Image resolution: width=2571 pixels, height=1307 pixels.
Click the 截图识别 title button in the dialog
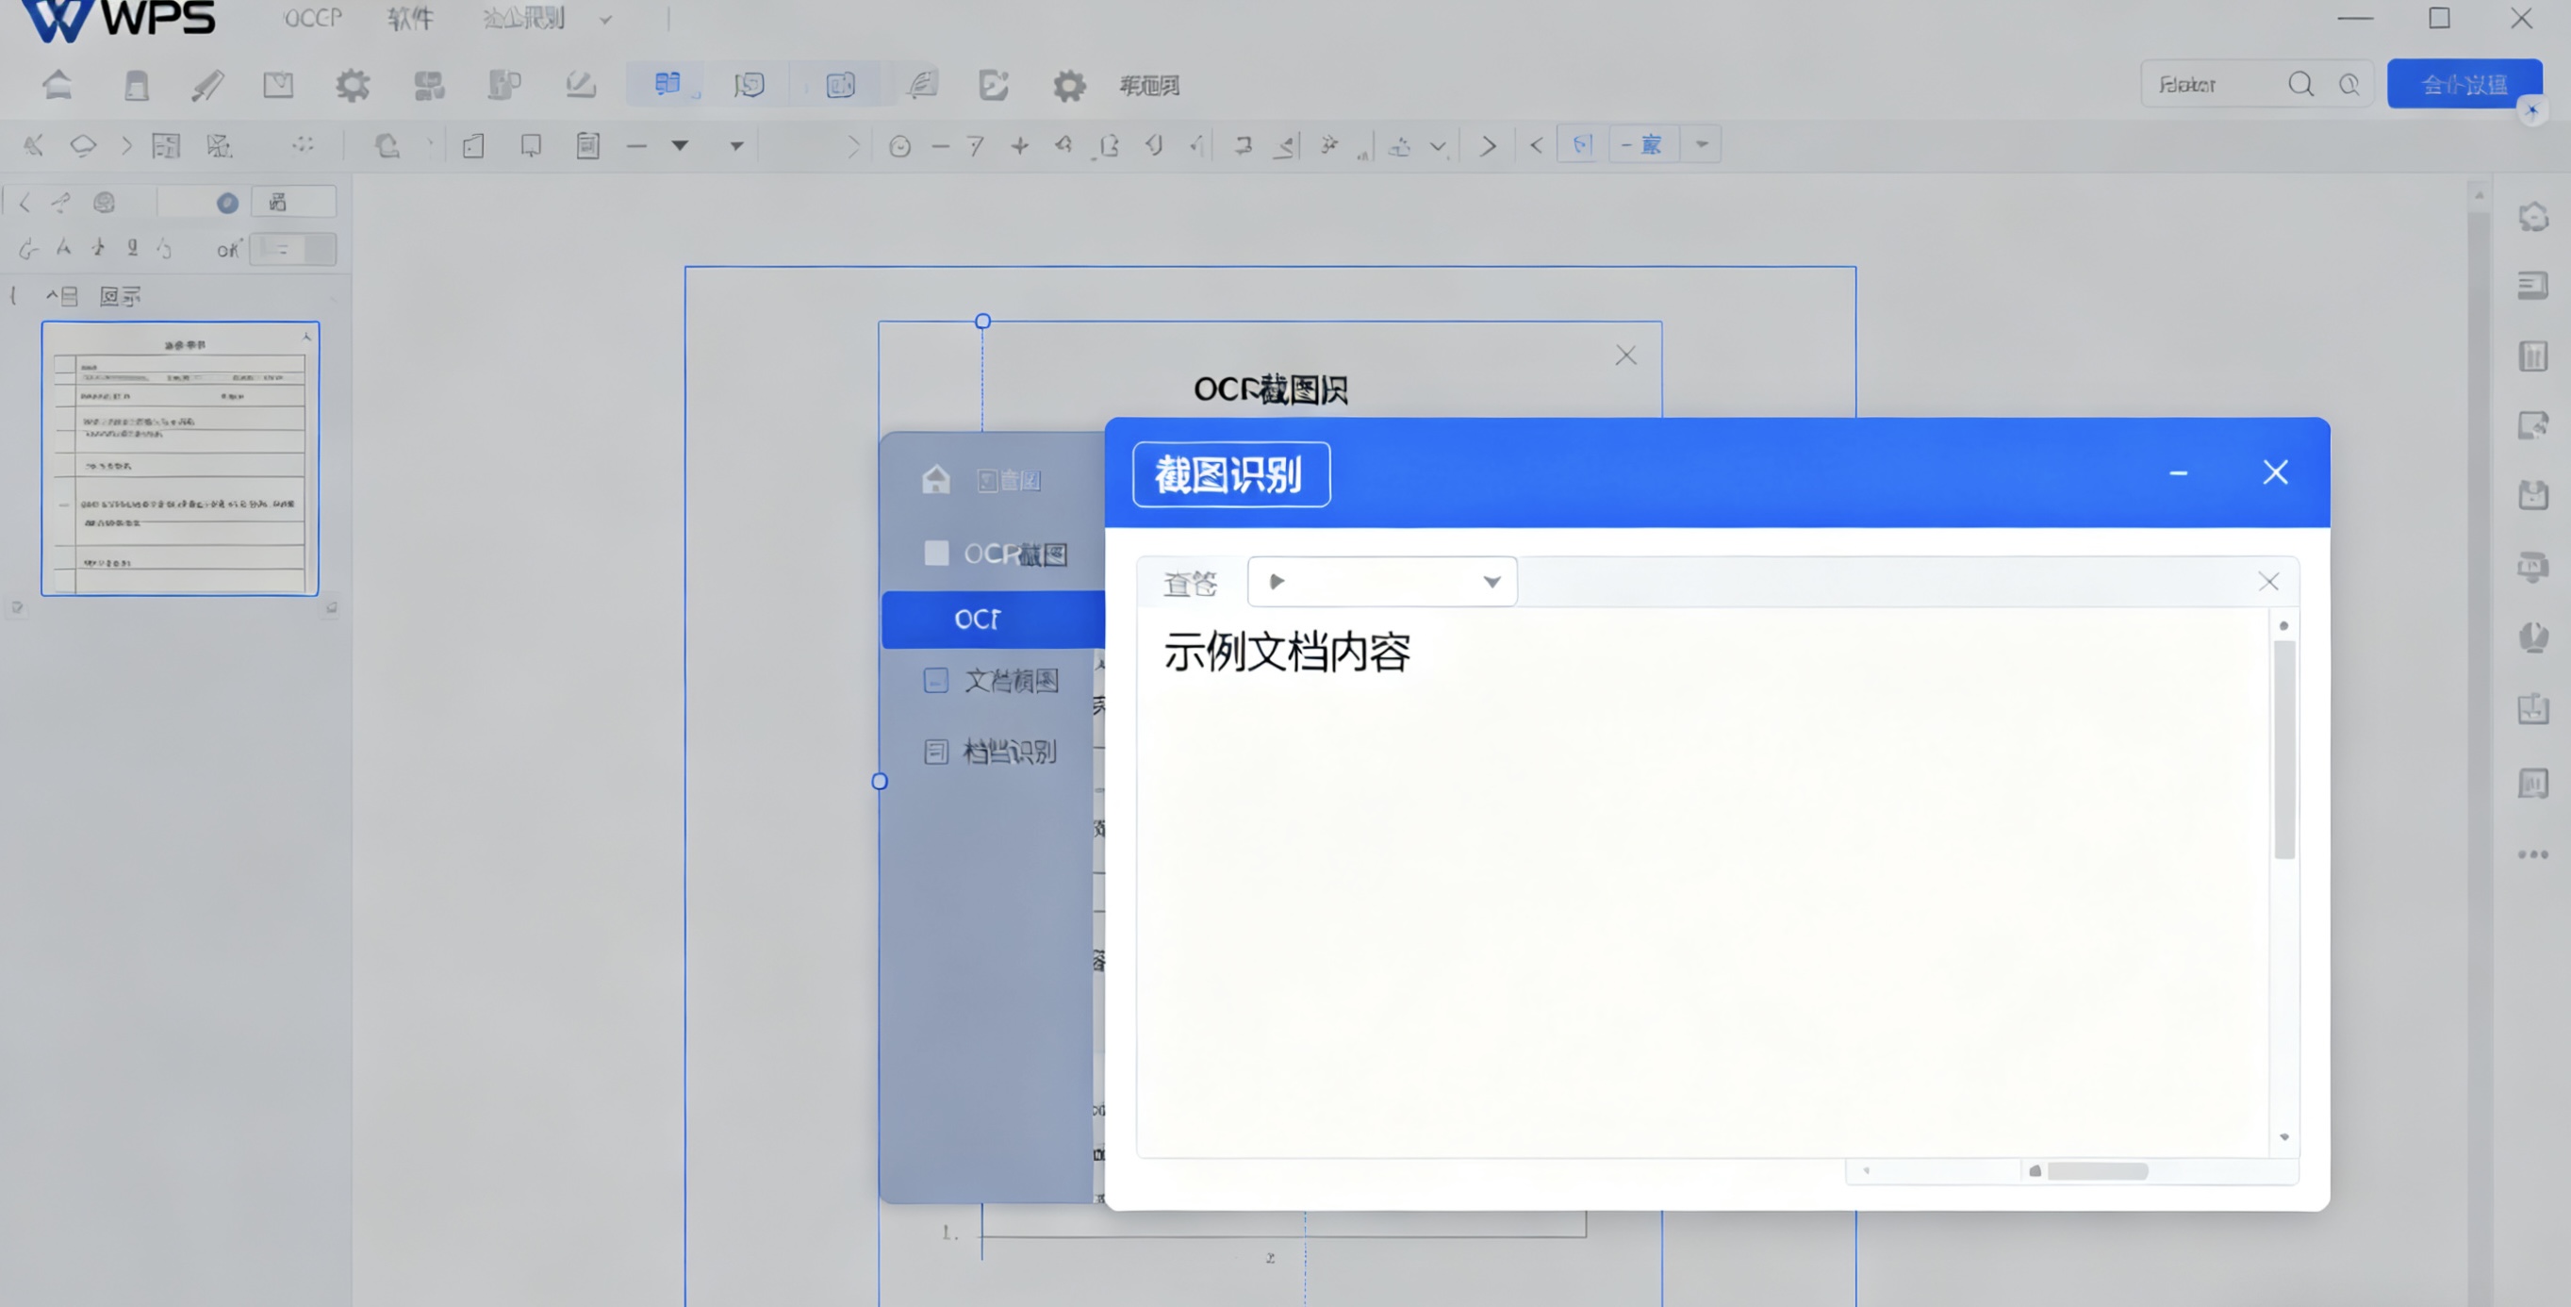1229,474
